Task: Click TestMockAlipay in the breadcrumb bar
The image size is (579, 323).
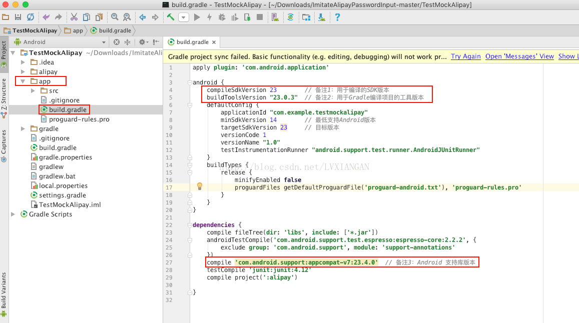Action: click(x=31, y=30)
